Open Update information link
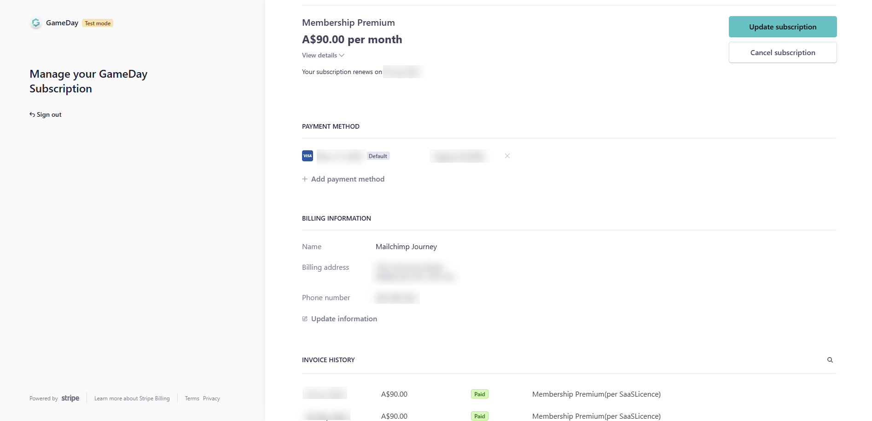The height and width of the screenshot is (421, 872). pos(339,319)
